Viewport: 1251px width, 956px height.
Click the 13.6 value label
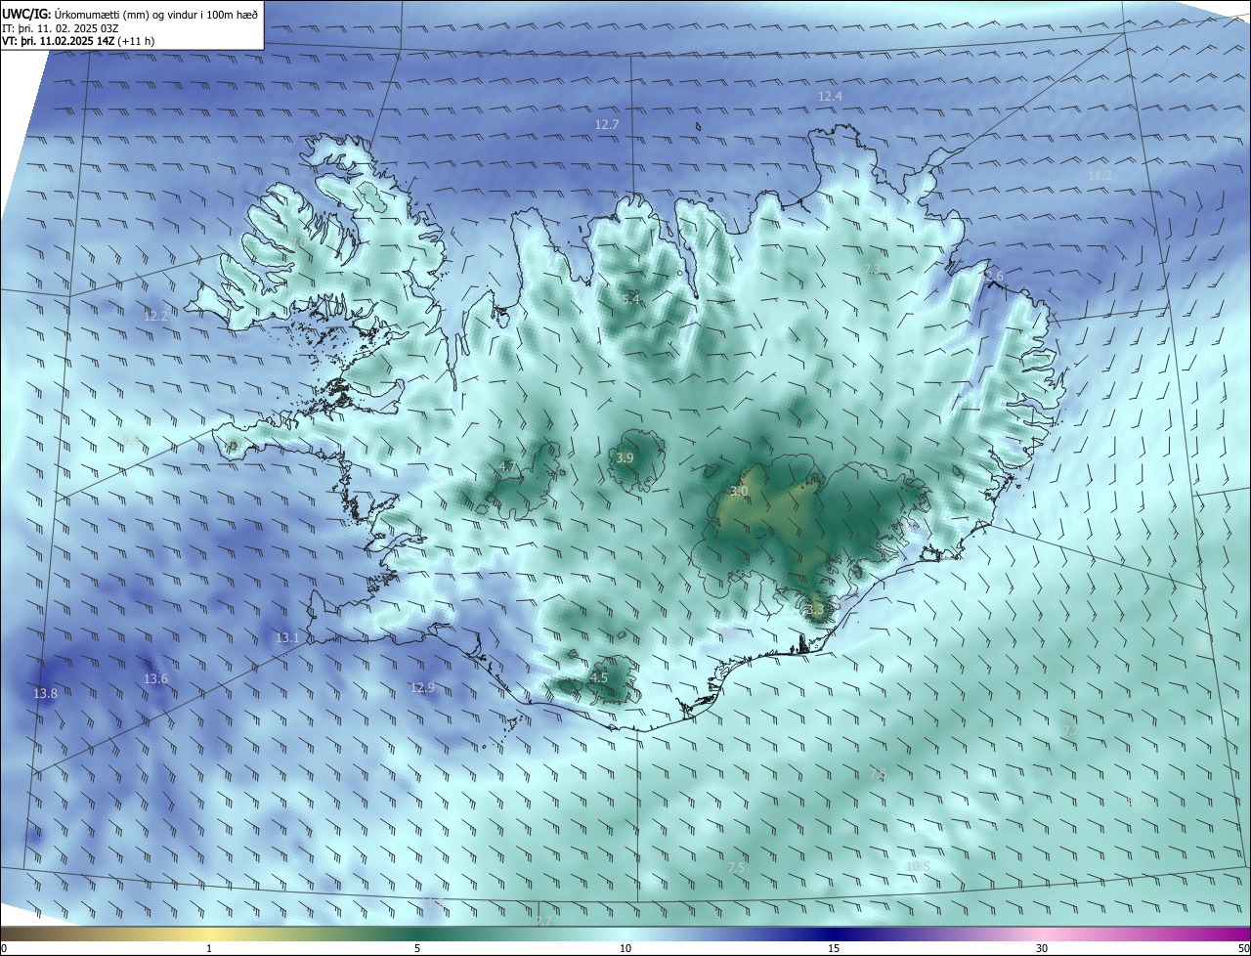(155, 678)
